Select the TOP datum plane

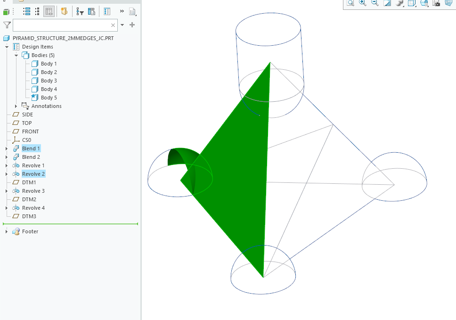tap(27, 123)
